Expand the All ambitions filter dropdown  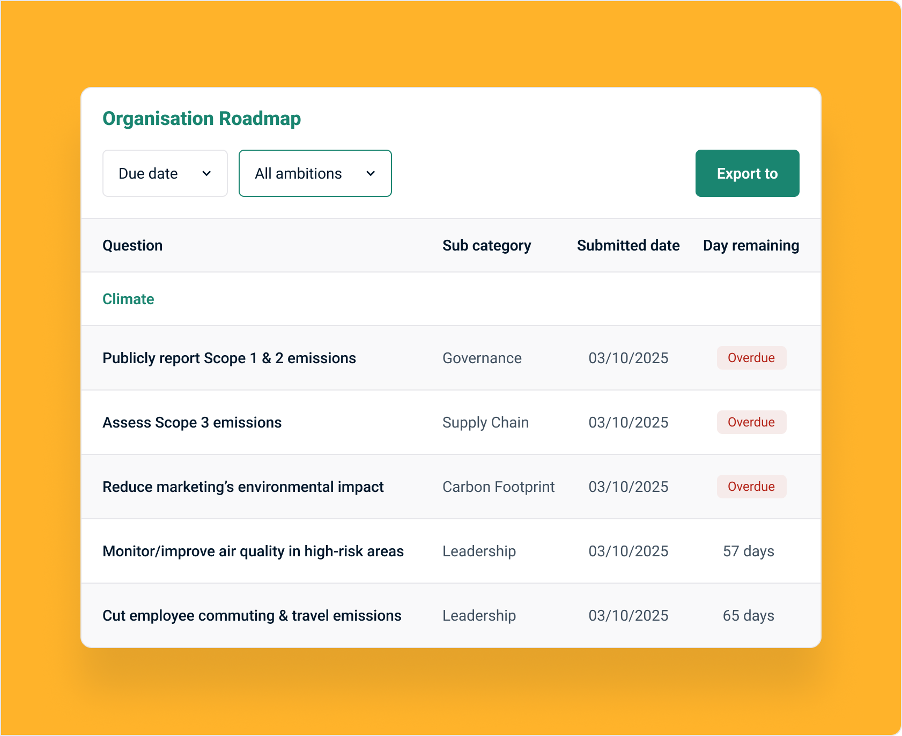point(315,173)
